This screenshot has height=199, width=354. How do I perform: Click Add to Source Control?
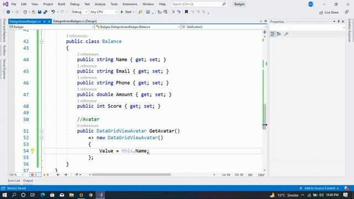tap(320, 188)
